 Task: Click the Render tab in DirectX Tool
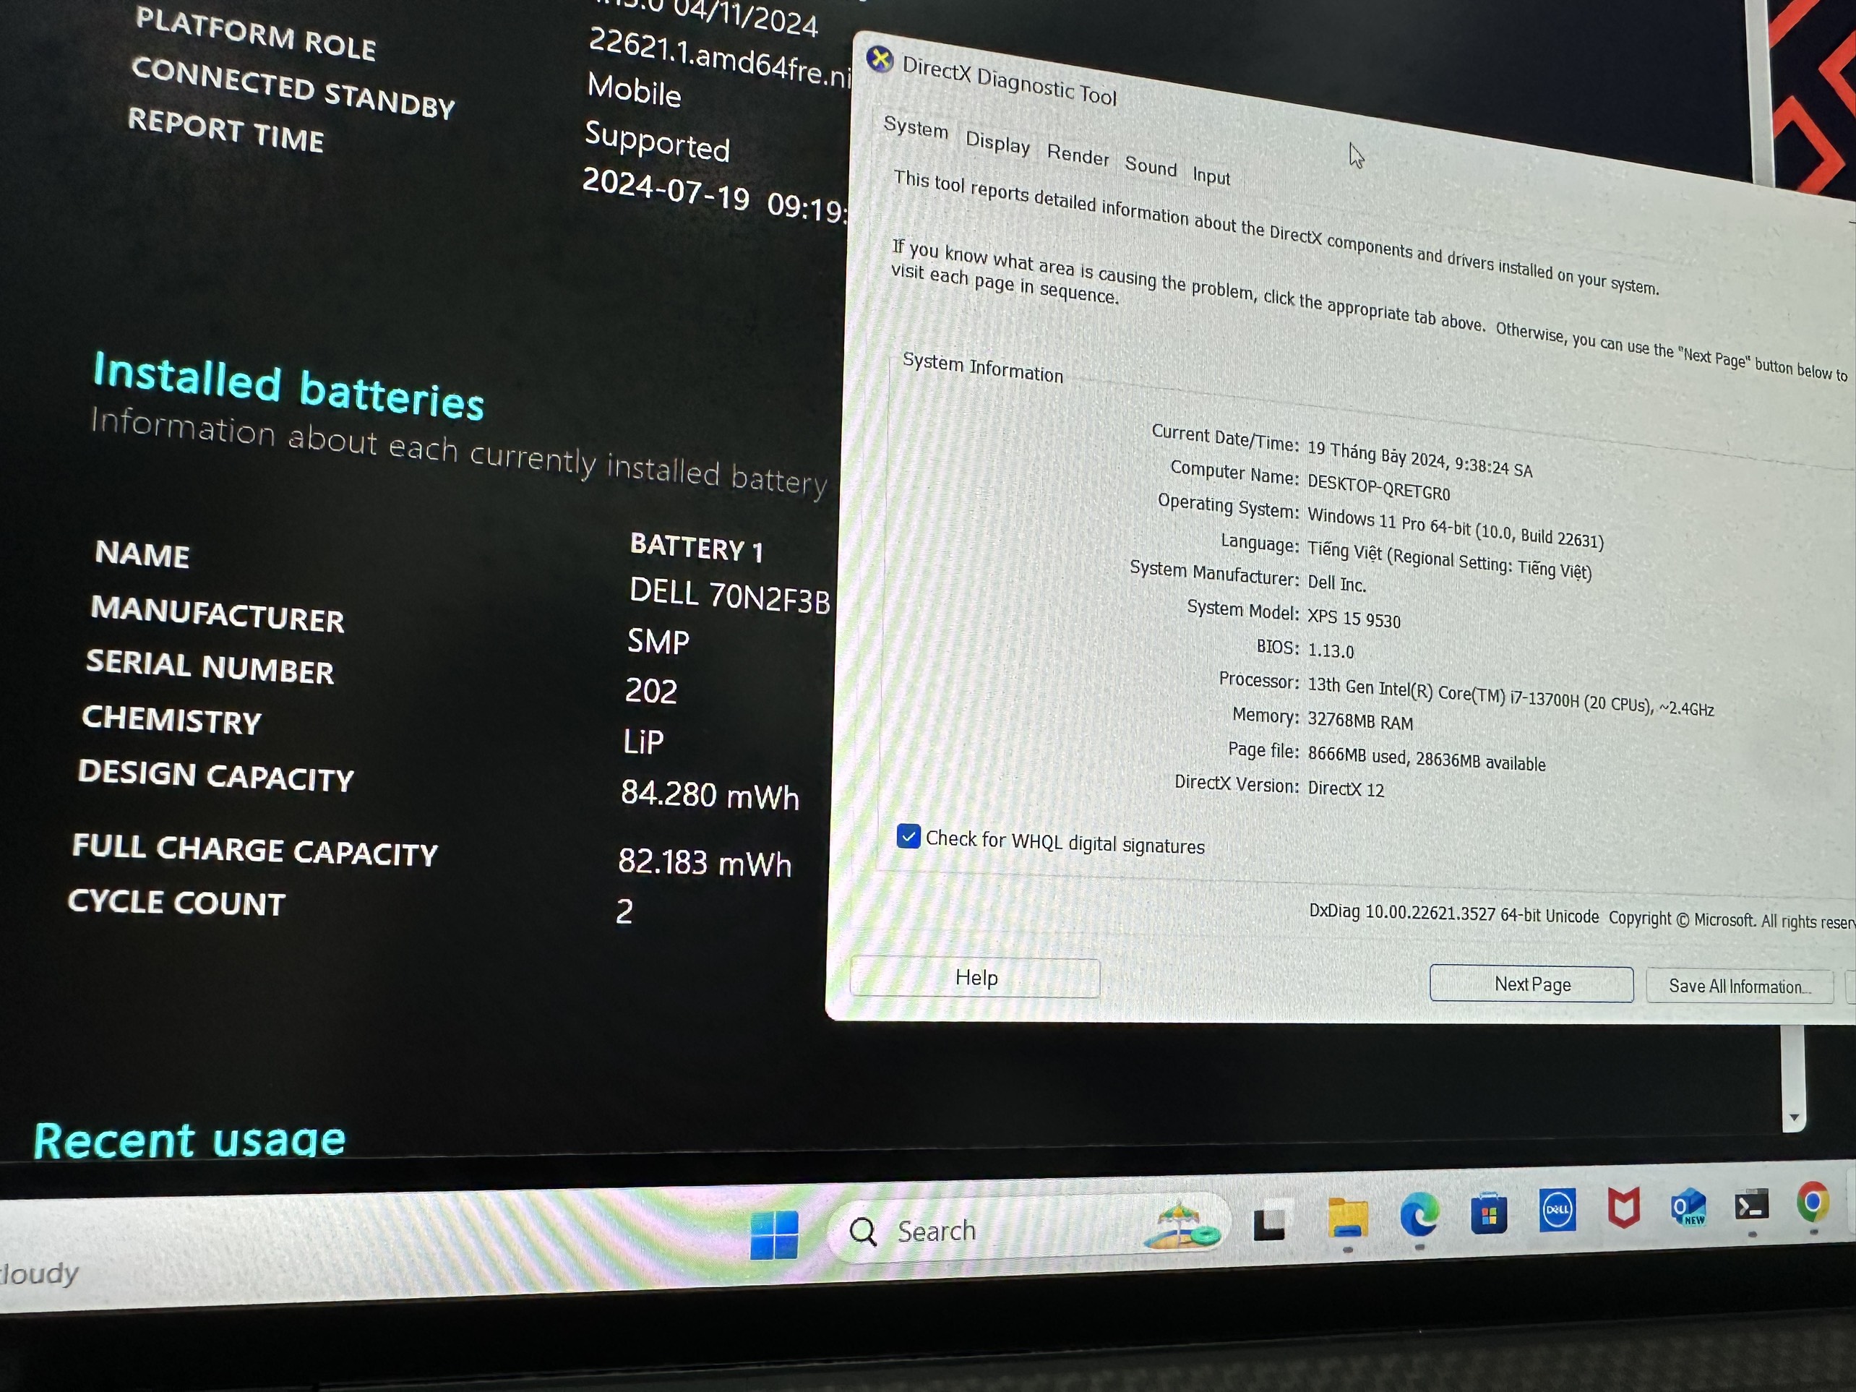pos(1075,147)
